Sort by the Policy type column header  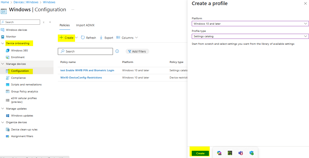pyautogui.click(x=176, y=62)
